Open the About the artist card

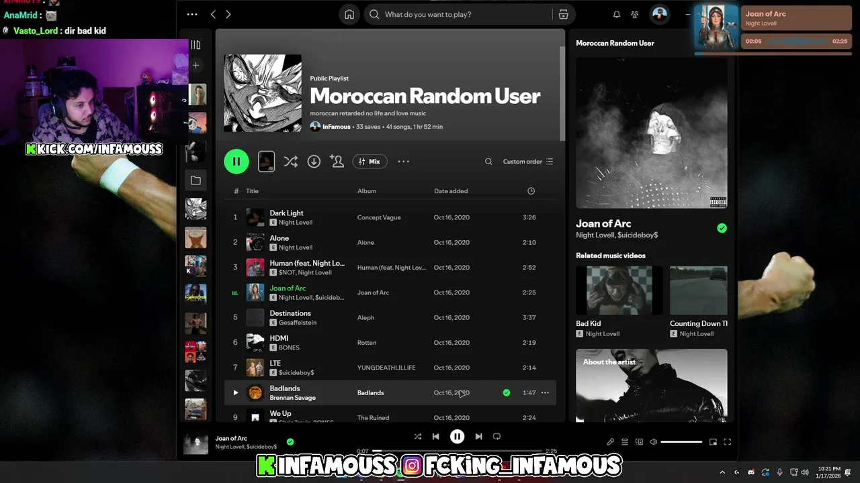[x=652, y=385]
